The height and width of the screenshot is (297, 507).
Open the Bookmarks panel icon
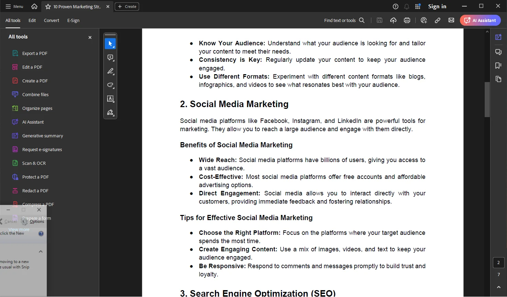pos(498,66)
